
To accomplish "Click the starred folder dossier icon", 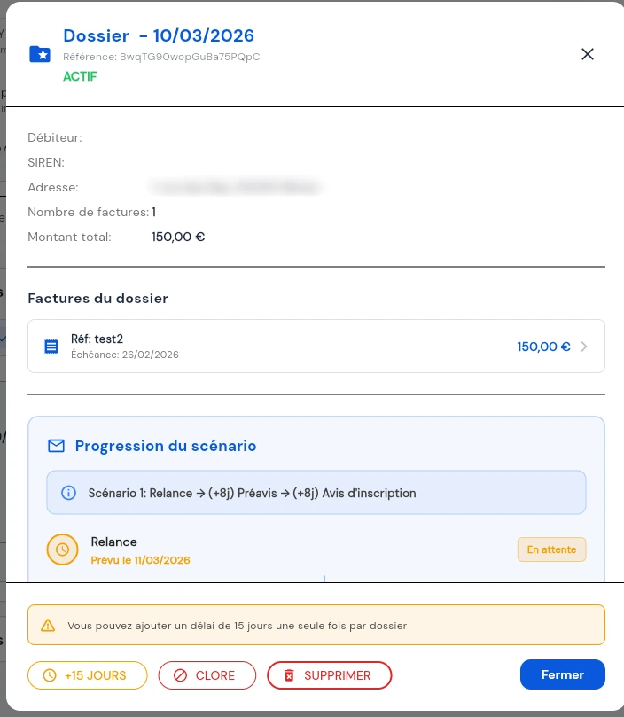I will [40, 54].
